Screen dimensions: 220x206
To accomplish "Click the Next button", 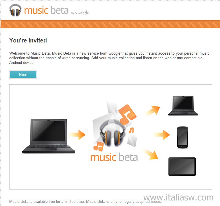I will coord(23,75).
